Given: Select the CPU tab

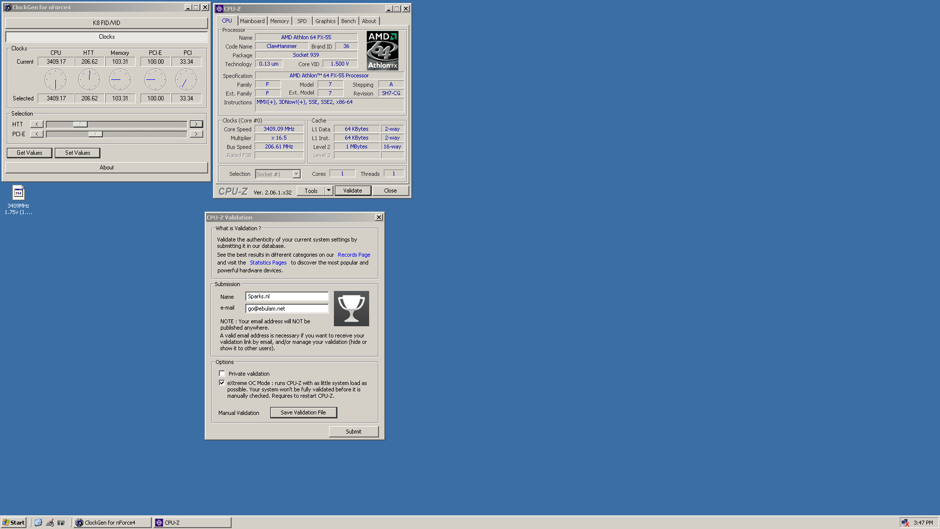Looking at the screenshot, I should [x=227, y=21].
